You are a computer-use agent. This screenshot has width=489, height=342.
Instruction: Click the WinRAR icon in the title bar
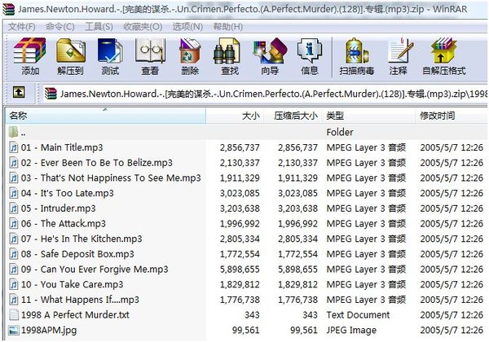tap(9, 9)
